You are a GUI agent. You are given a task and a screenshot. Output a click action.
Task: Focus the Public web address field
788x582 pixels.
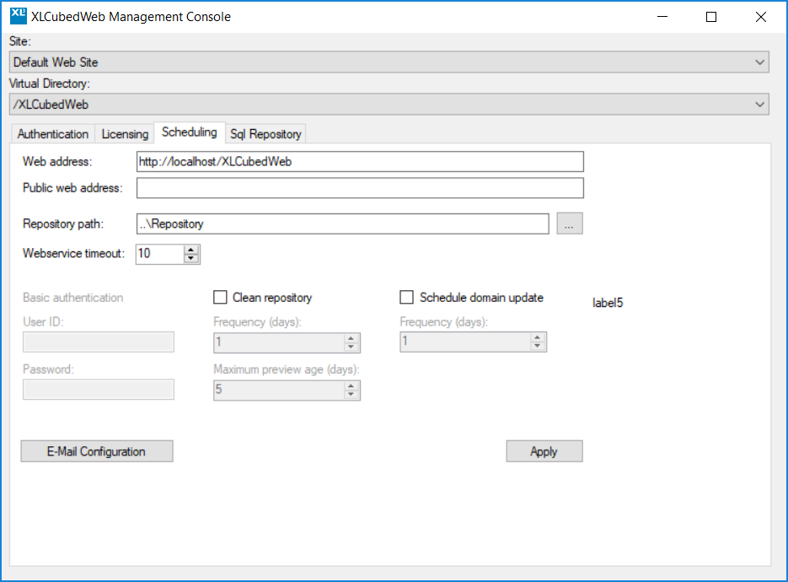[x=360, y=187]
